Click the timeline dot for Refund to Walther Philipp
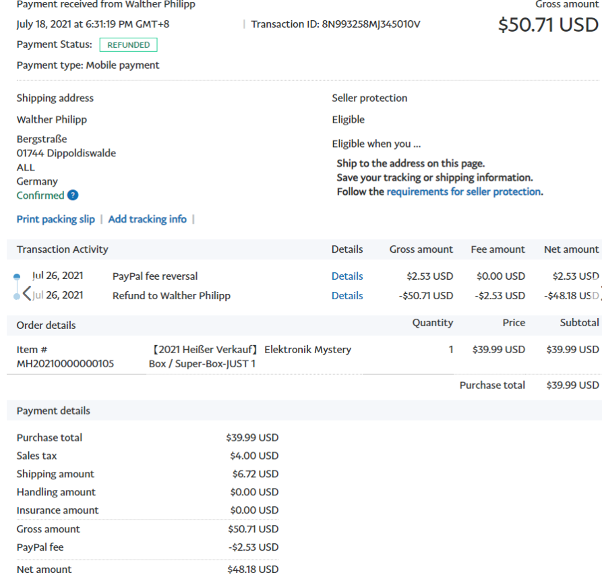This screenshot has height=581, width=602. pyautogui.click(x=17, y=297)
